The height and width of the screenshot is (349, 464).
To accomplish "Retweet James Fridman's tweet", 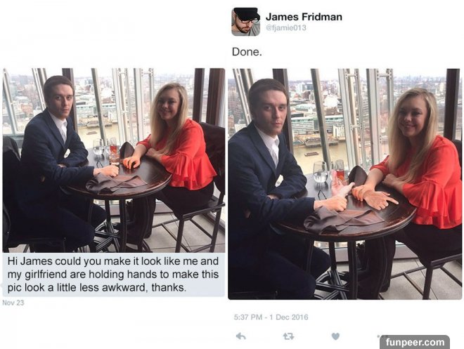I will (x=288, y=336).
